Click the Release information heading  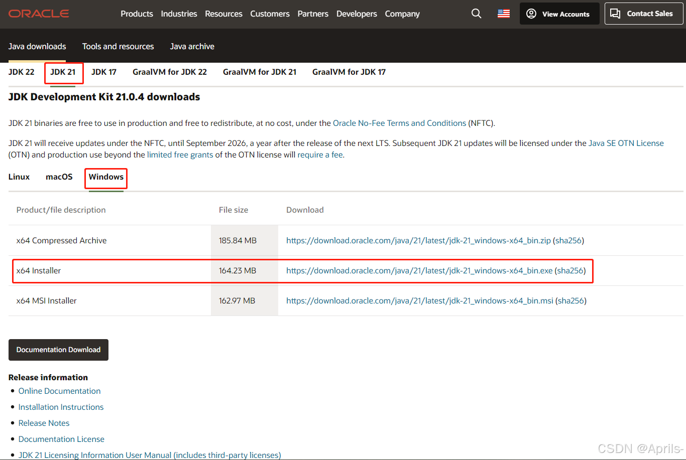point(48,377)
